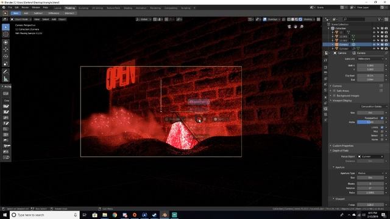
Task: Open the Render menu
Action: coord(25,8)
